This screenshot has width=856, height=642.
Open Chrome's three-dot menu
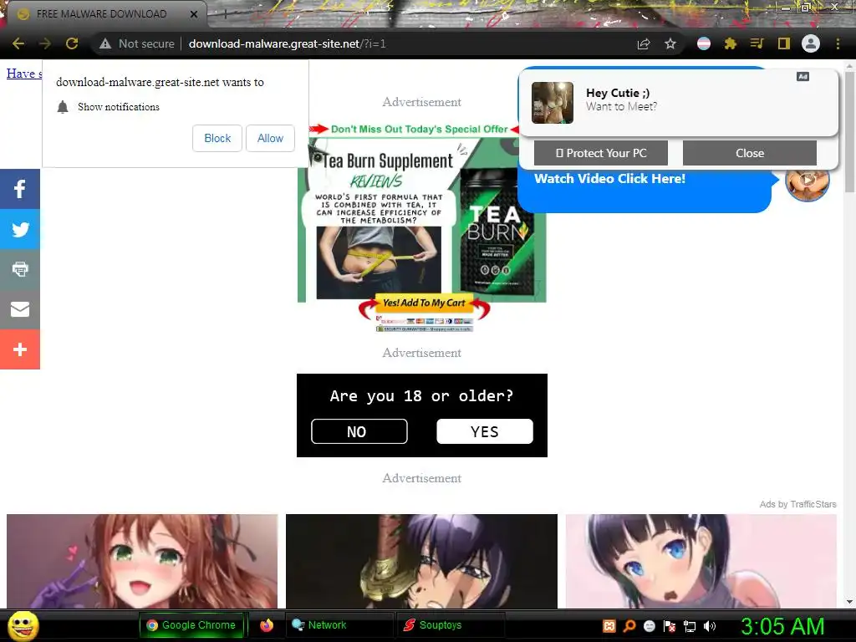click(838, 43)
